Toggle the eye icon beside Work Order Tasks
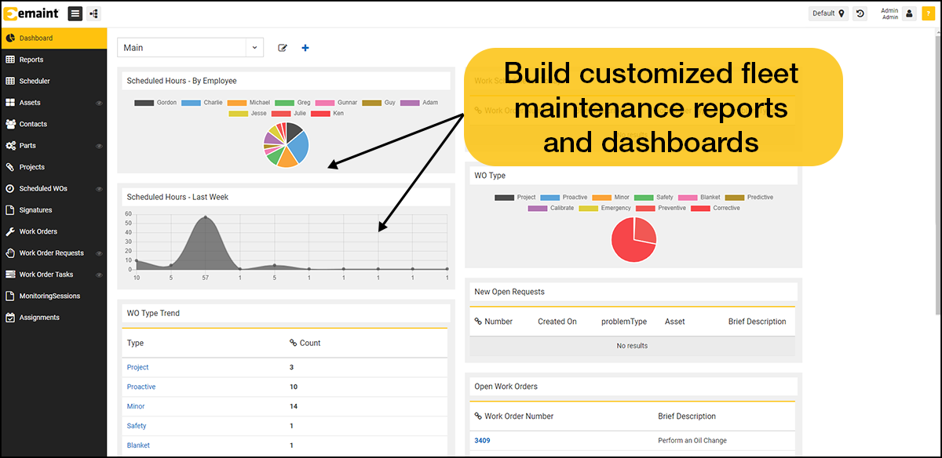Screen dimensions: 942x458 (99, 274)
